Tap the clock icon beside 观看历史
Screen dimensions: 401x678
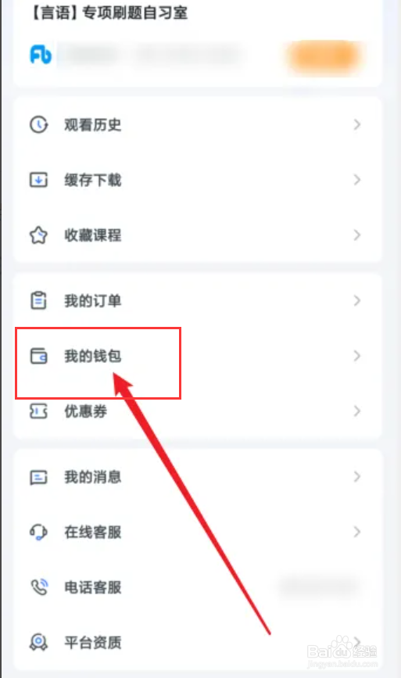(38, 124)
